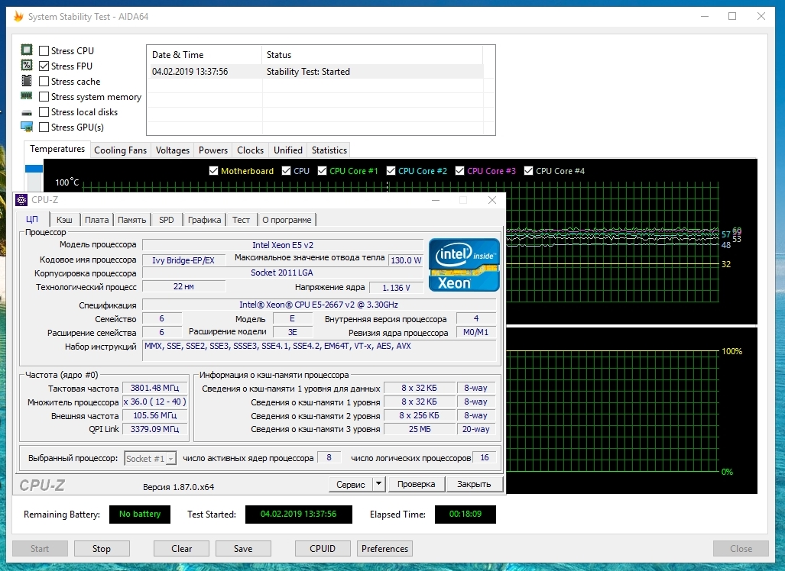Click the 130.0 W TDP value
The width and height of the screenshot is (785, 571).
point(406,260)
